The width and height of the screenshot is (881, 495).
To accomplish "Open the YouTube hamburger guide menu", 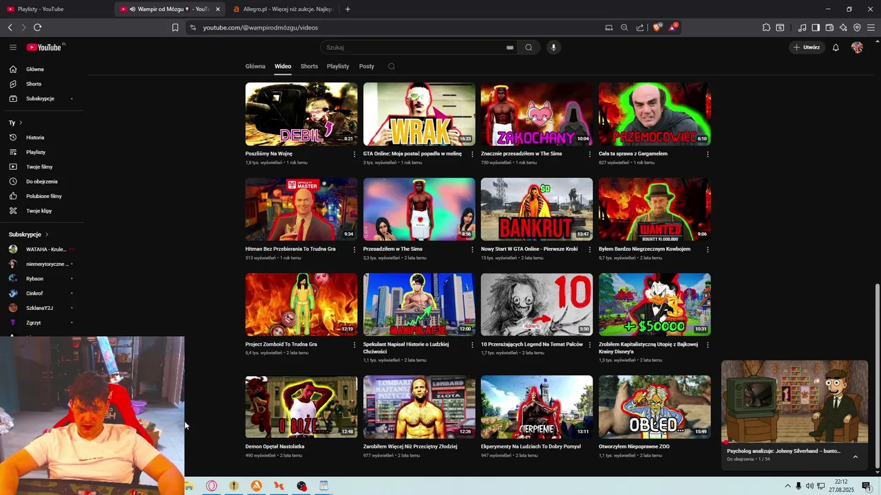I will coord(12,47).
